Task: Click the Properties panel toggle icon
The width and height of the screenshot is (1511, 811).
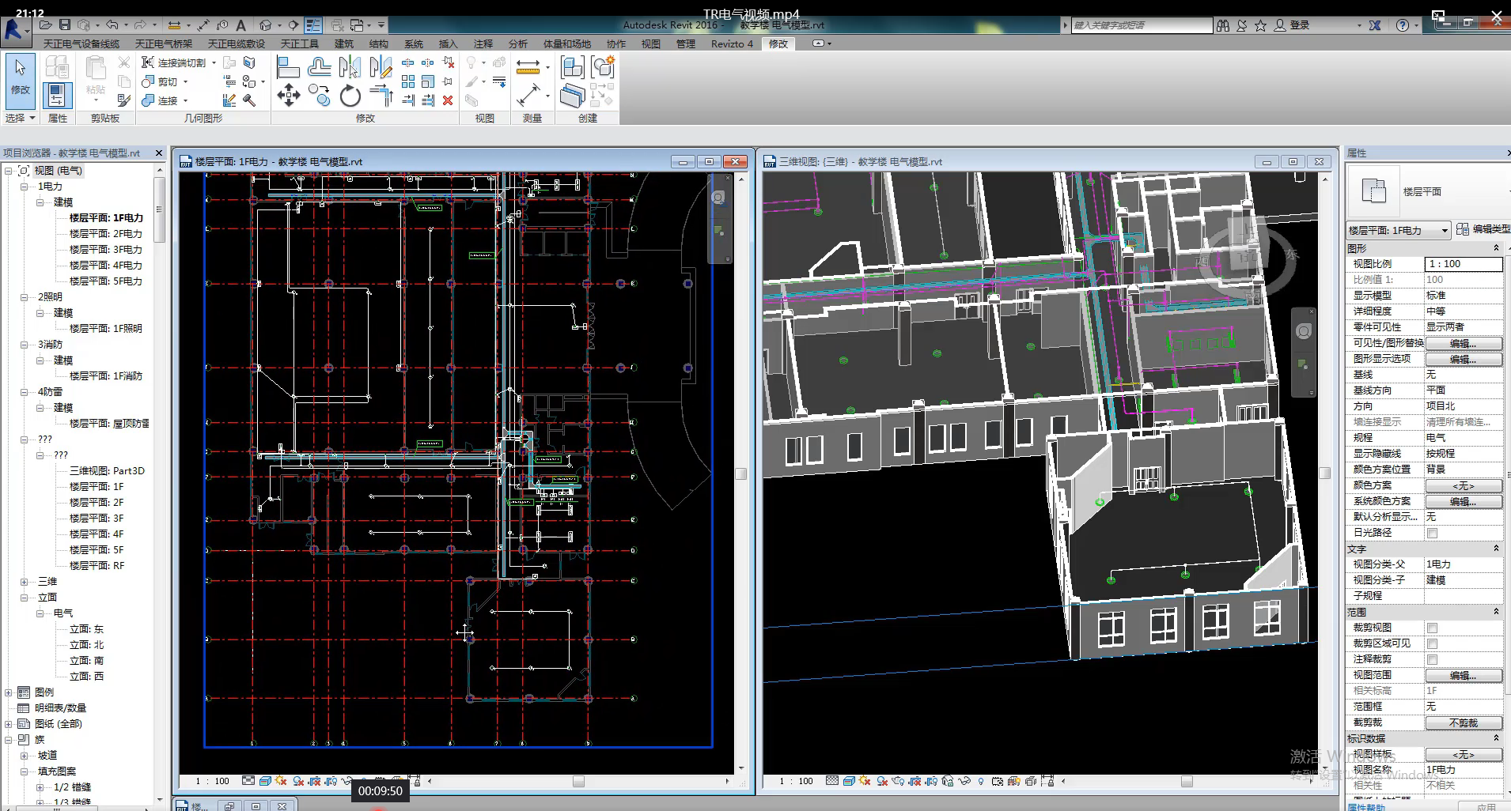Action: [x=57, y=95]
